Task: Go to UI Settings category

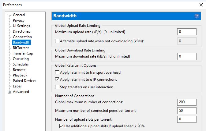Action: 21,26
